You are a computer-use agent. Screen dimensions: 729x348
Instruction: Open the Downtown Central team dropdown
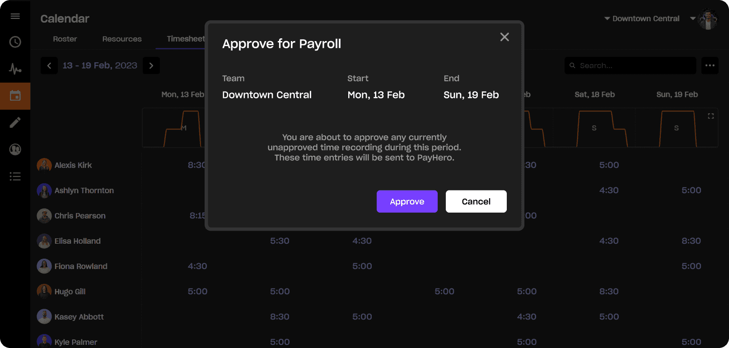[642, 19]
